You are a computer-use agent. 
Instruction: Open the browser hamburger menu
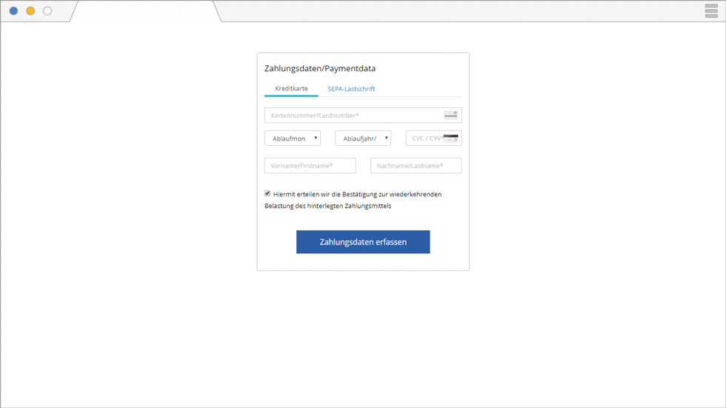point(711,10)
